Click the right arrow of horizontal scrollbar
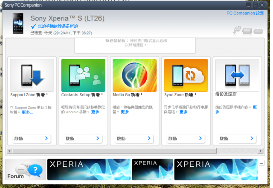Image resolution: width=273 pixels, height=188 pixels. click(261, 151)
